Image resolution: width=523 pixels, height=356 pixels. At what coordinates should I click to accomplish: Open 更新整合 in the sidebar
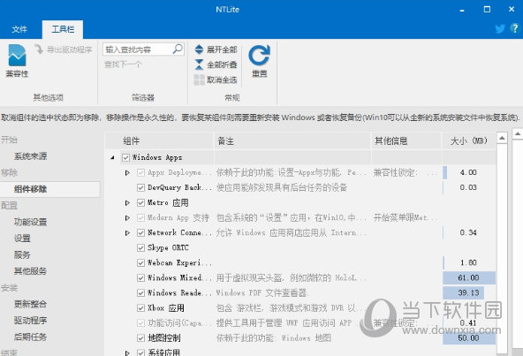[x=30, y=304]
